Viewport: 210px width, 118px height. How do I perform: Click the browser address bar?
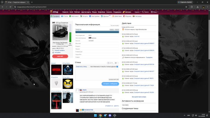tap(99, 7)
